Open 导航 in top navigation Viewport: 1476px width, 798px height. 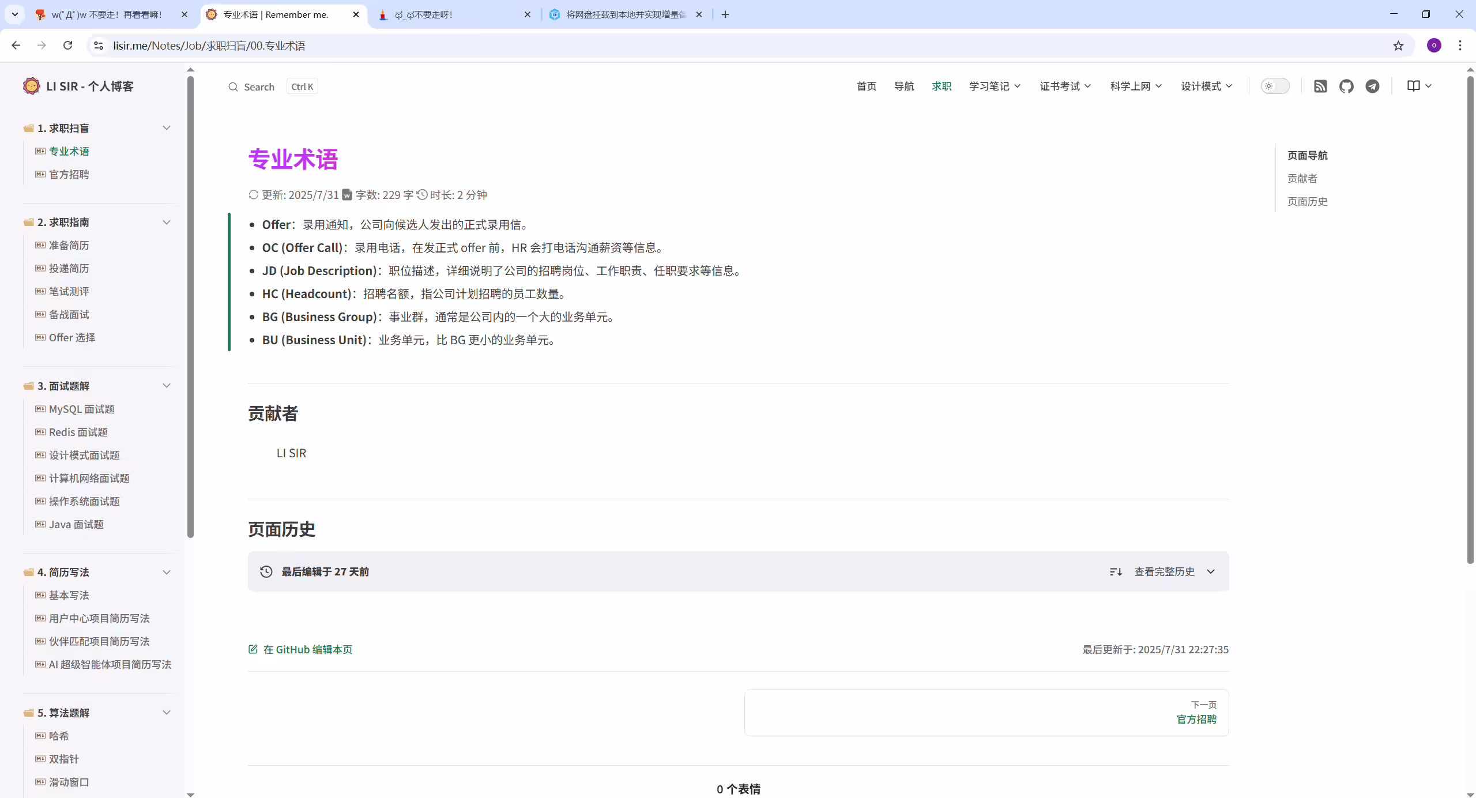click(x=904, y=86)
